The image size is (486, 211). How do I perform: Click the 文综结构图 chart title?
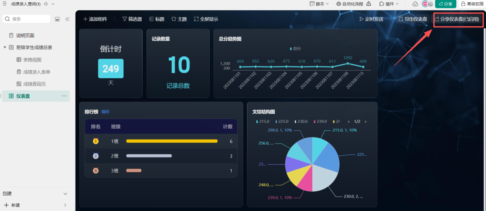[x=263, y=112]
